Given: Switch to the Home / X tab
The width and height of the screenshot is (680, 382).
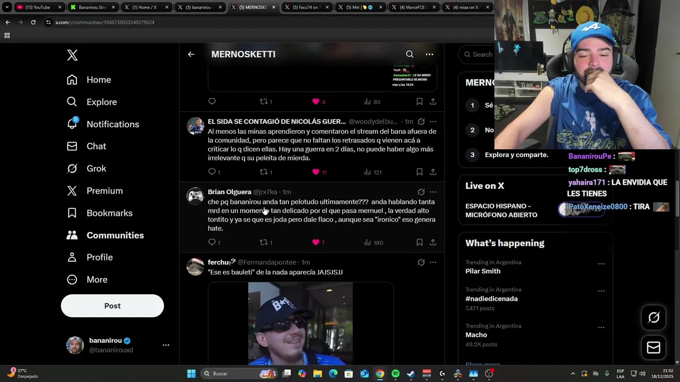Looking at the screenshot, I should (x=147, y=7).
